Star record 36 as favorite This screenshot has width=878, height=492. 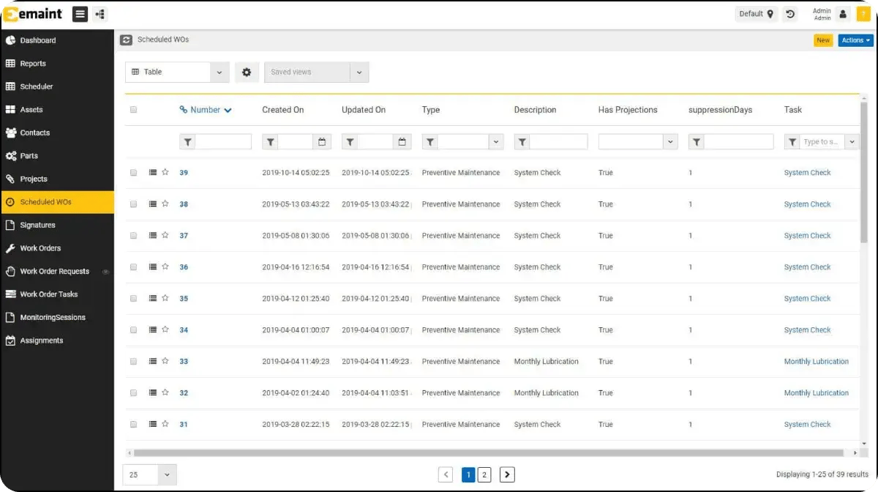[165, 267]
